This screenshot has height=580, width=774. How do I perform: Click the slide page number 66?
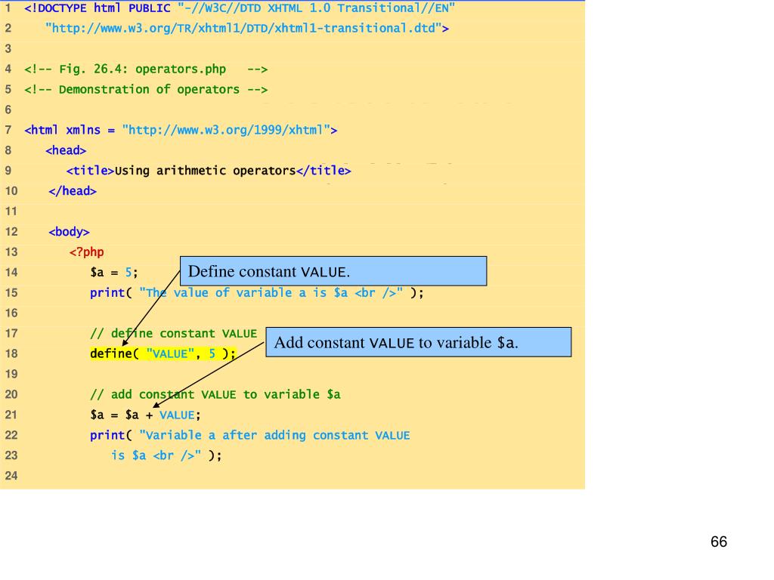pyautogui.click(x=719, y=541)
